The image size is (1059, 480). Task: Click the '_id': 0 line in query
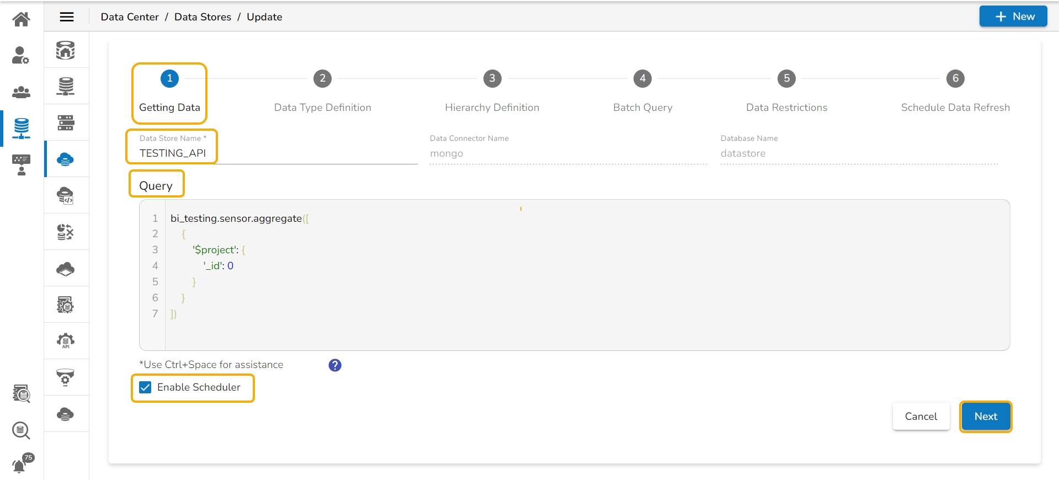coord(218,266)
